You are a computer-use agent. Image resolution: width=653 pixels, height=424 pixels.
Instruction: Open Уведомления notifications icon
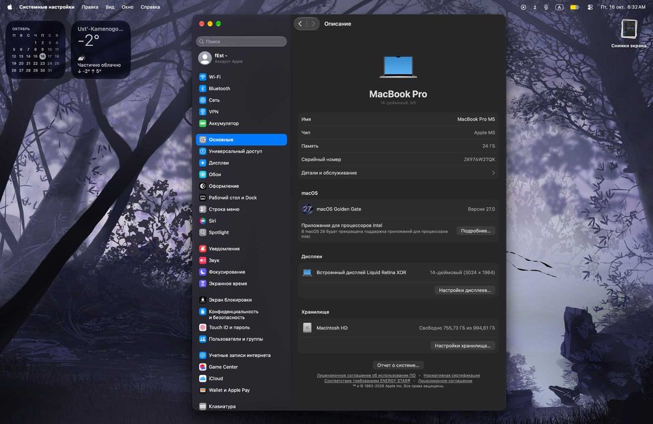[x=202, y=249]
